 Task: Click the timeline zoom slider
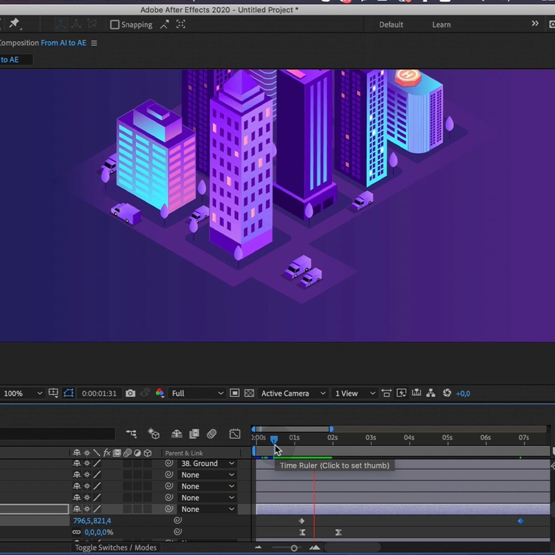click(x=294, y=548)
